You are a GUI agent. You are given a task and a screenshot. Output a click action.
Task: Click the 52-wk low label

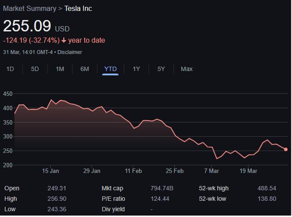(x=213, y=199)
